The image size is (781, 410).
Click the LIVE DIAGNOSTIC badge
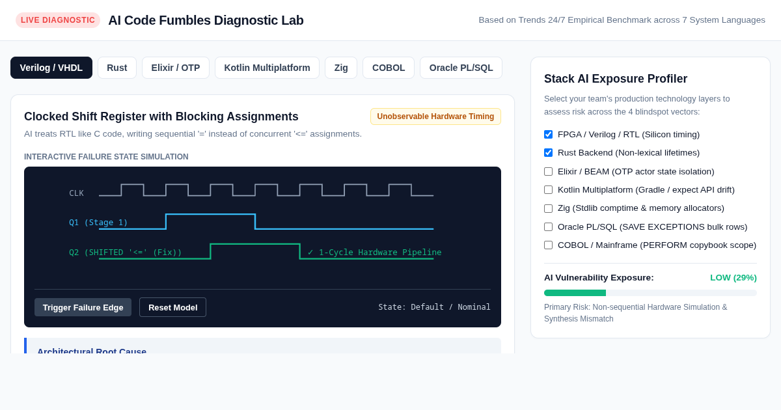pos(58,20)
